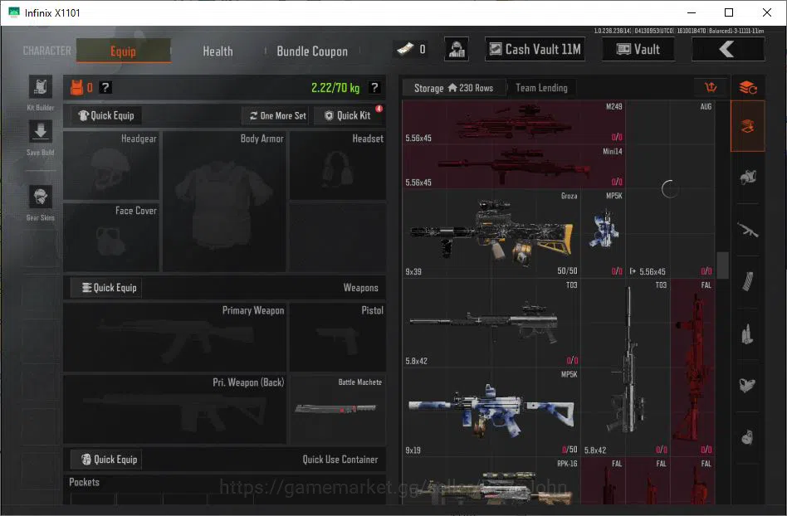Open Gear Skins icon
This screenshot has width=787, height=516.
point(40,197)
